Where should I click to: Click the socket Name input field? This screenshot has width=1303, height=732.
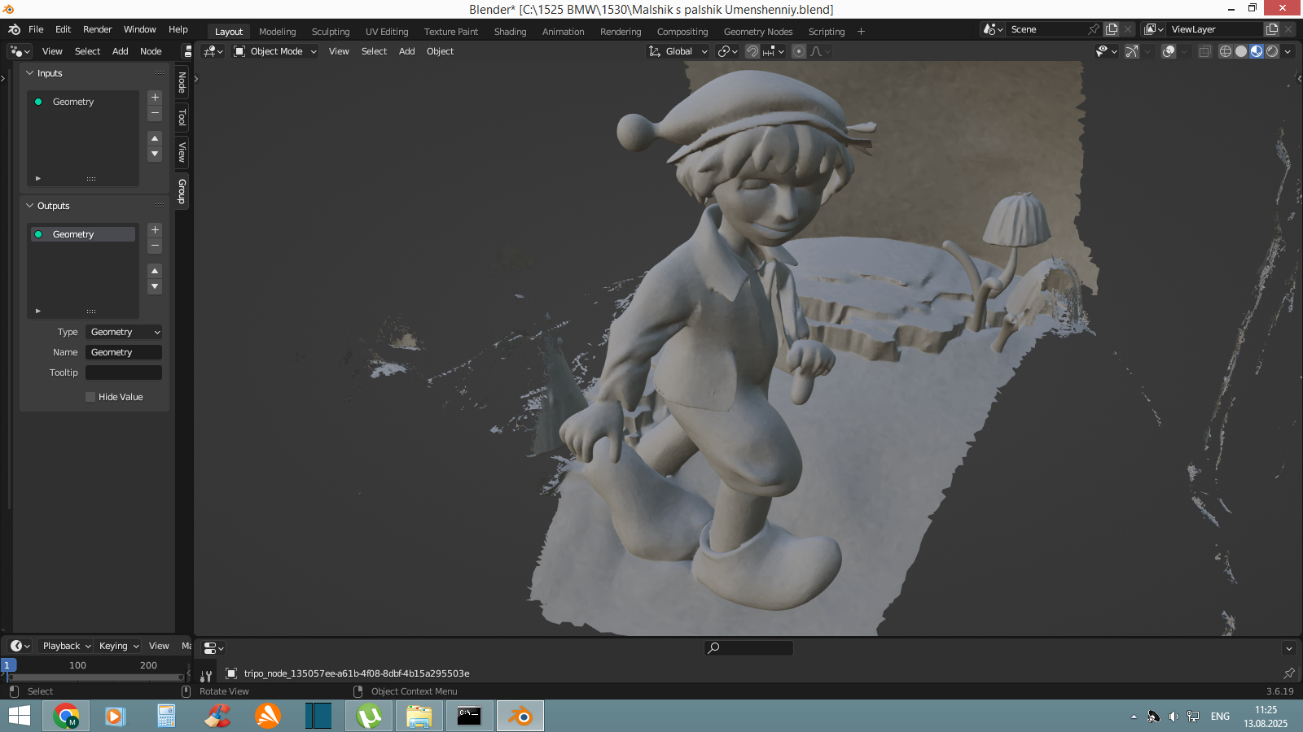click(x=124, y=352)
